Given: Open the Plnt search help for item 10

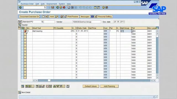Looking at the screenshot, I should (x=132, y=31).
